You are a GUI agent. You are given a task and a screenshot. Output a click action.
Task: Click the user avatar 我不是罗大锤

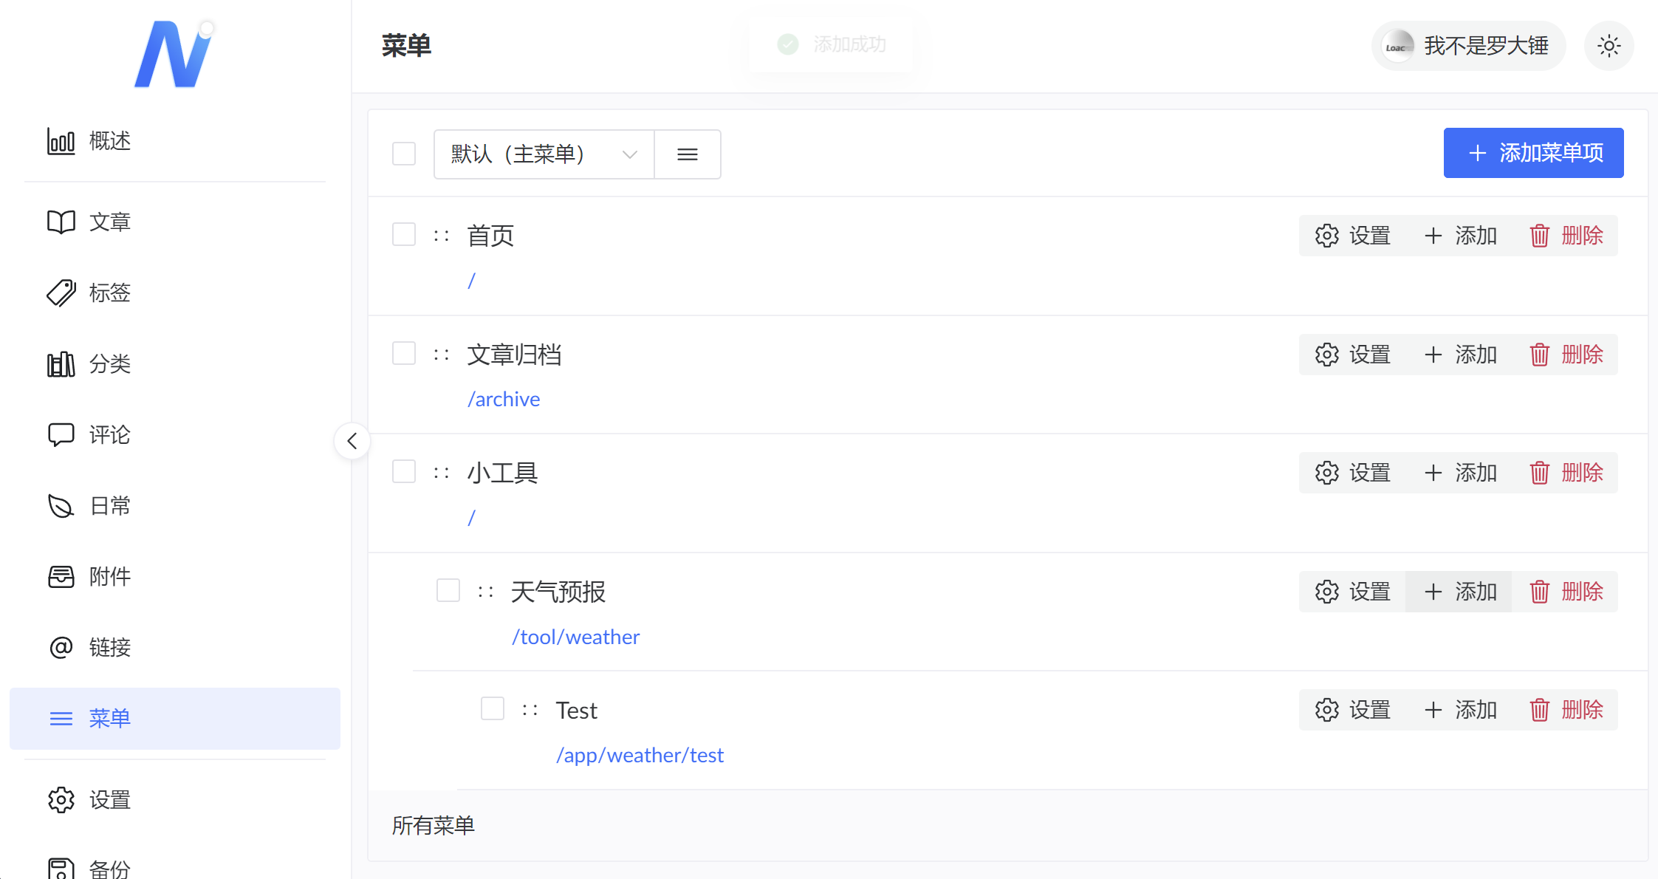click(x=1397, y=46)
